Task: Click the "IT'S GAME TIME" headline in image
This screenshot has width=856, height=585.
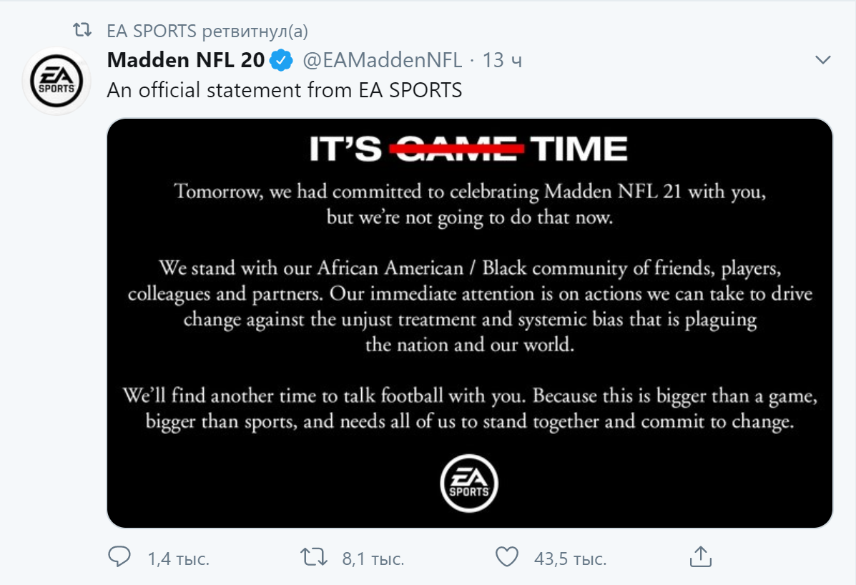Action: click(x=469, y=149)
